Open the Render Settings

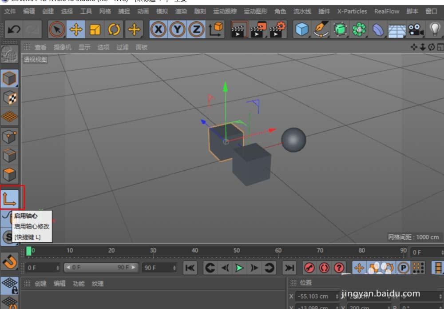[x=277, y=29]
